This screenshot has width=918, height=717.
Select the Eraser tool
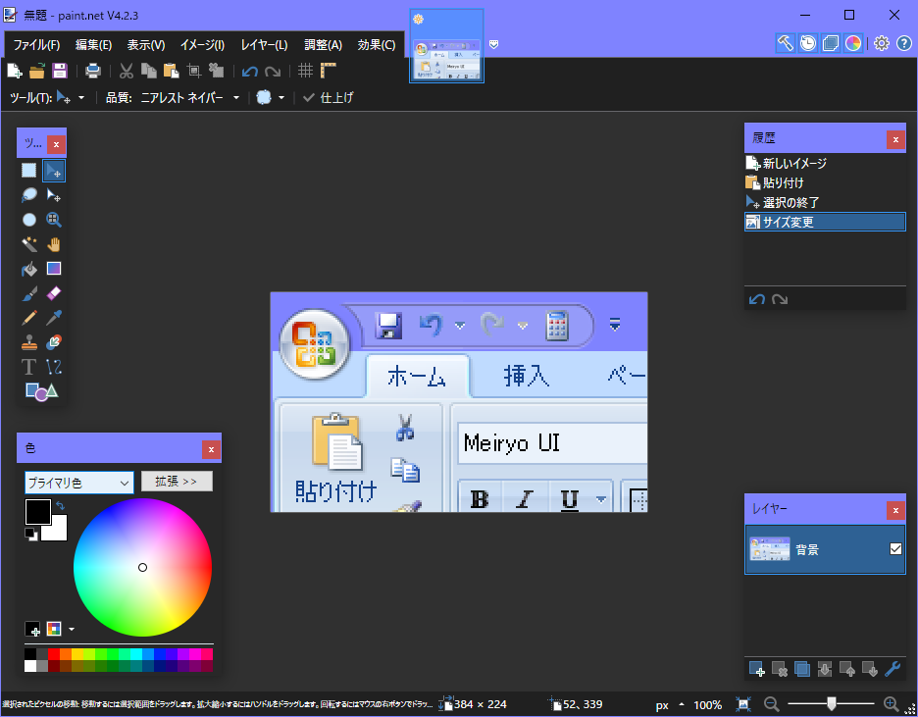pos(54,293)
